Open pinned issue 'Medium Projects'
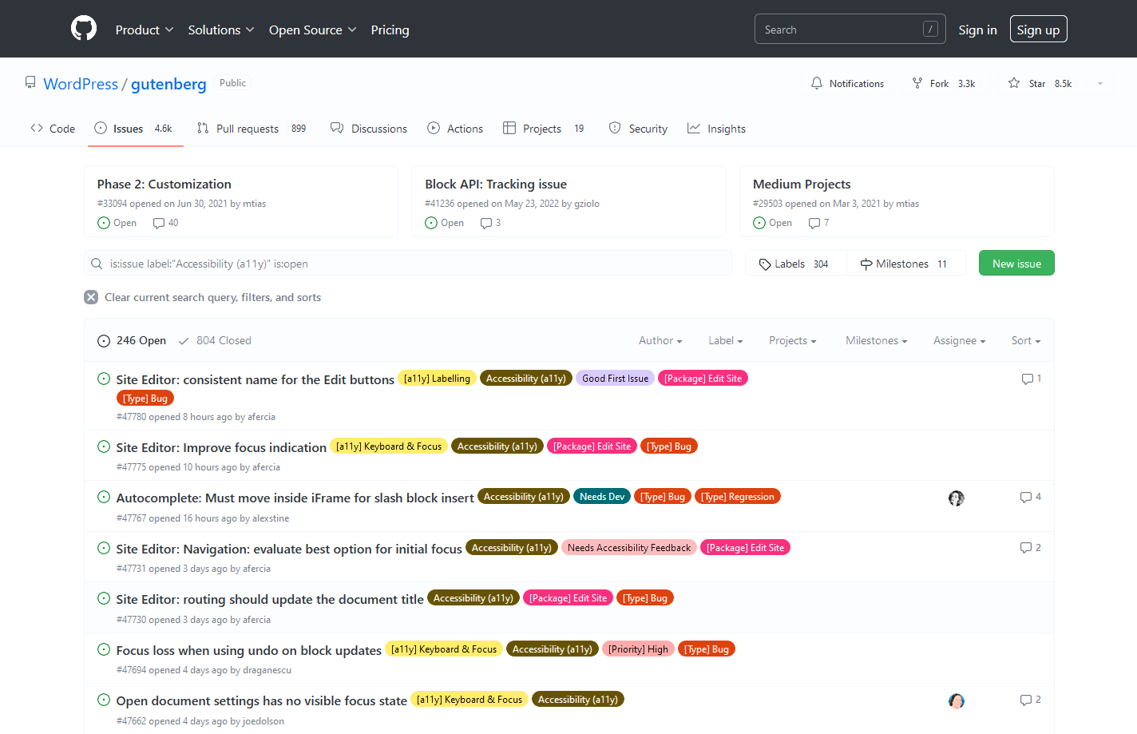 tap(802, 184)
